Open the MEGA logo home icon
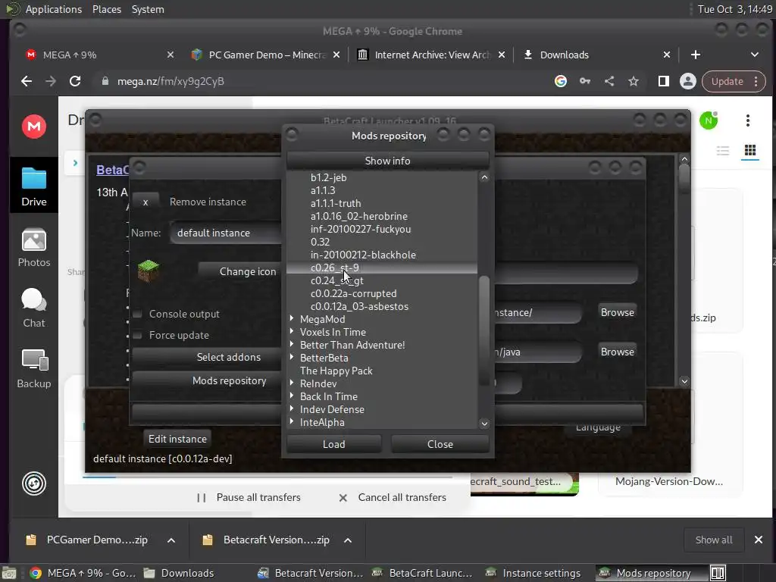Viewport: 776px width, 582px height. (33, 127)
